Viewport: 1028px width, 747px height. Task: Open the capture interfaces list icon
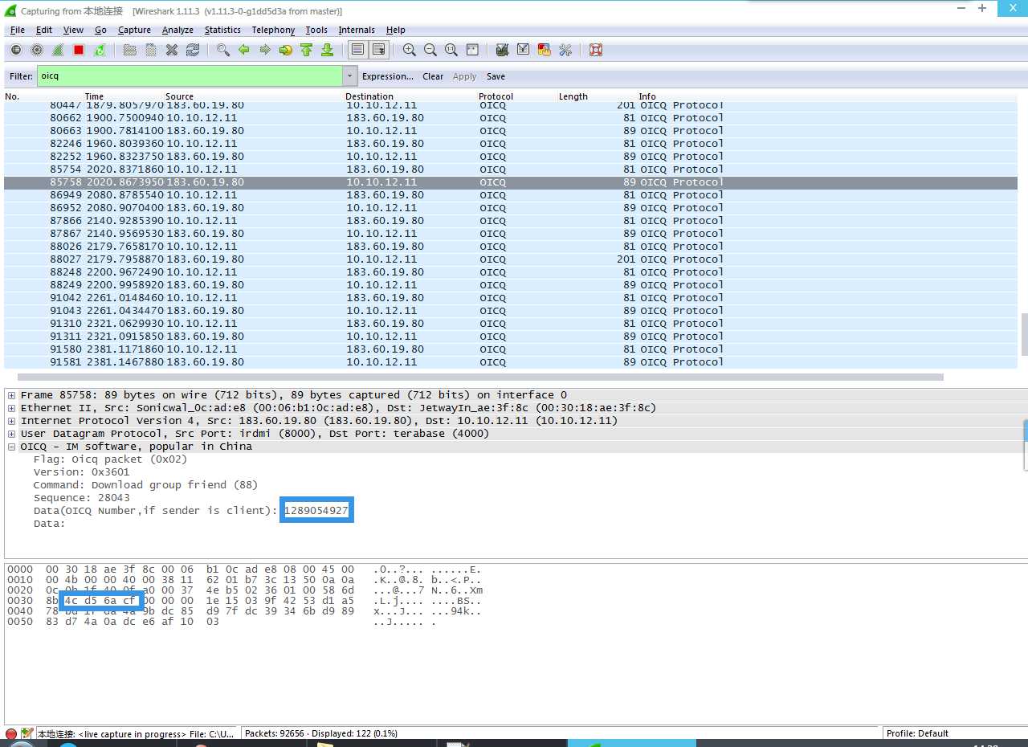(x=16, y=50)
